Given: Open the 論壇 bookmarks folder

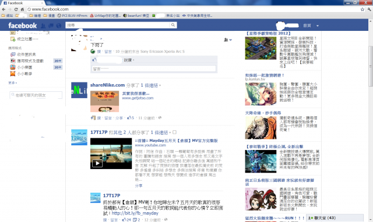Looking at the screenshot, I should 35,16.
